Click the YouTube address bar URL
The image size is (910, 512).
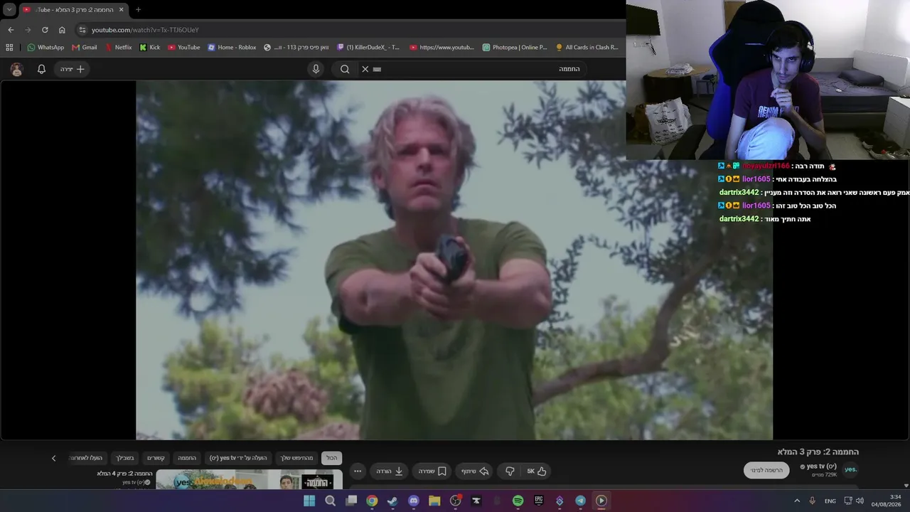coord(145,30)
